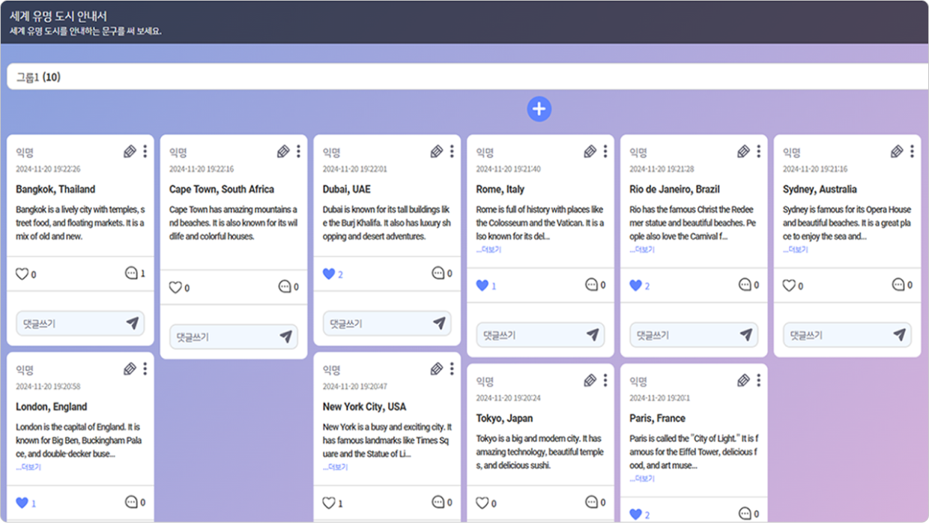Expand Rome text with 더보기 link
Image resolution: width=929 pixels, height=523 pixels.
pyautogui.click(x=488, y=250)
